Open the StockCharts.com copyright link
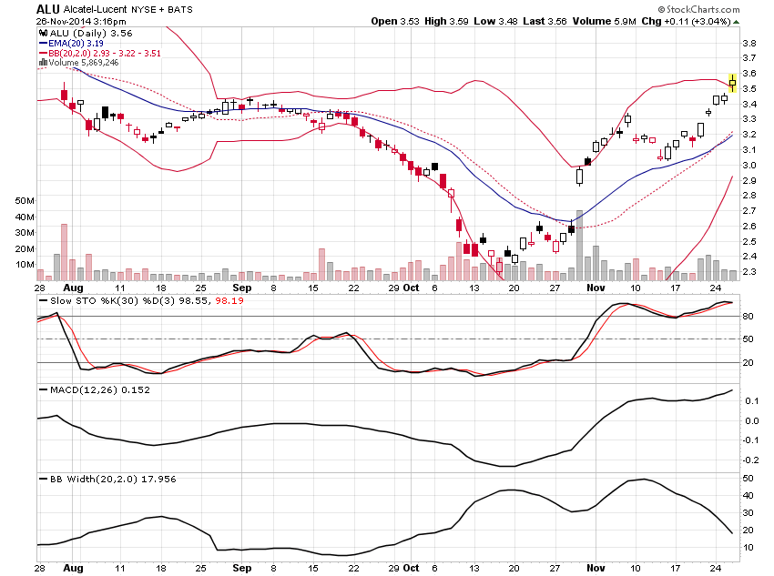The width and height of the screenshot is (774, 576). [x=698, y=9]
